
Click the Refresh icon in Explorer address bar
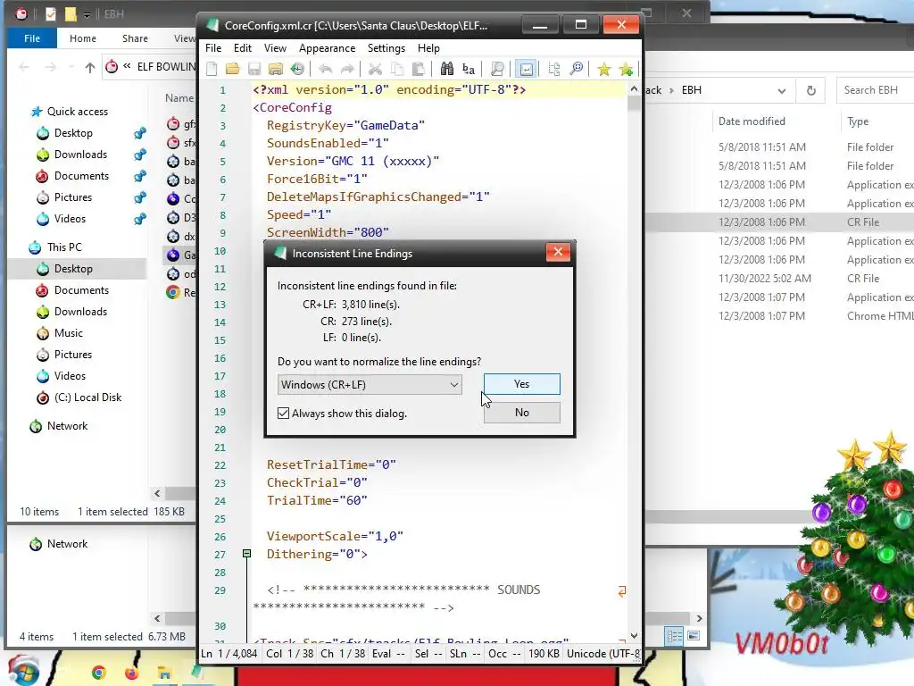pos(810,90)
